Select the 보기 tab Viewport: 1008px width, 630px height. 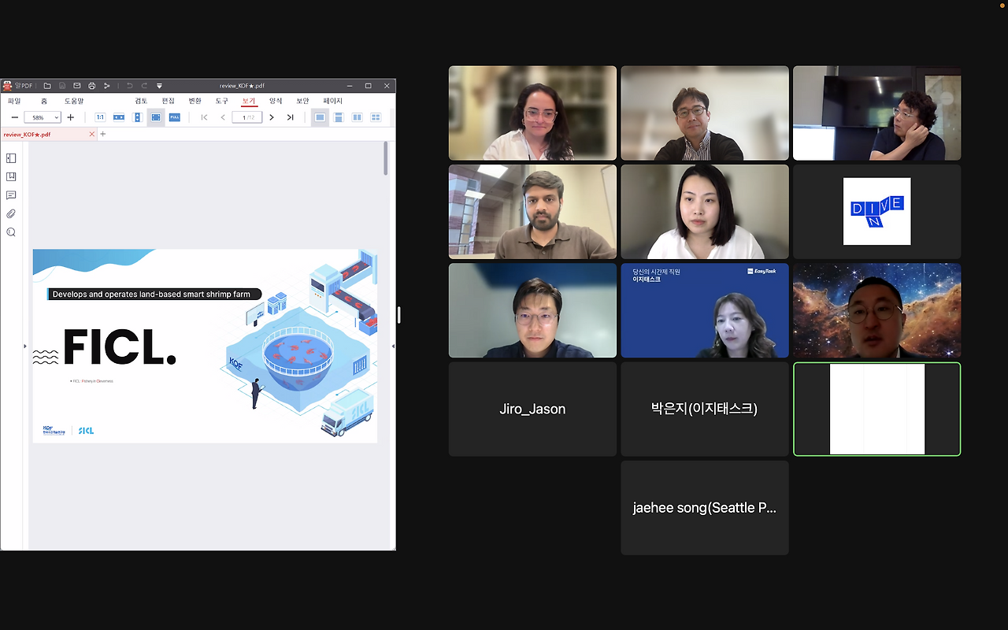[249, 101]
